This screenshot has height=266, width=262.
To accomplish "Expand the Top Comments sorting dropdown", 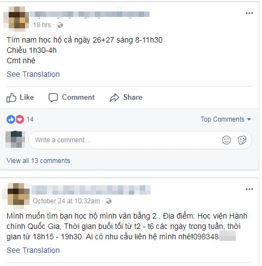I will (225, 119).
